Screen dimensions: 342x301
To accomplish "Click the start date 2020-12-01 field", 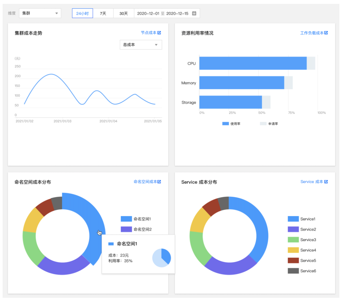I will coord(148,14).
